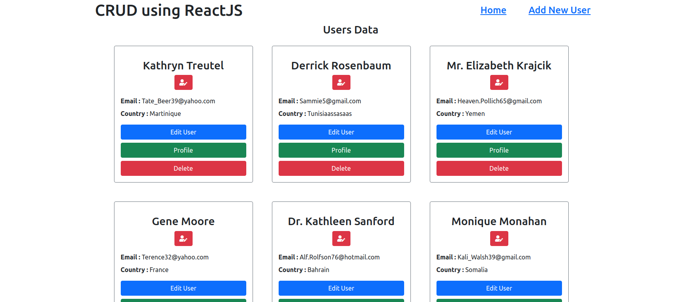Click Dr. Kathleen Sanford's red edit icon
The height and width of the screenshot is (302, 695).
pos(341,239)
